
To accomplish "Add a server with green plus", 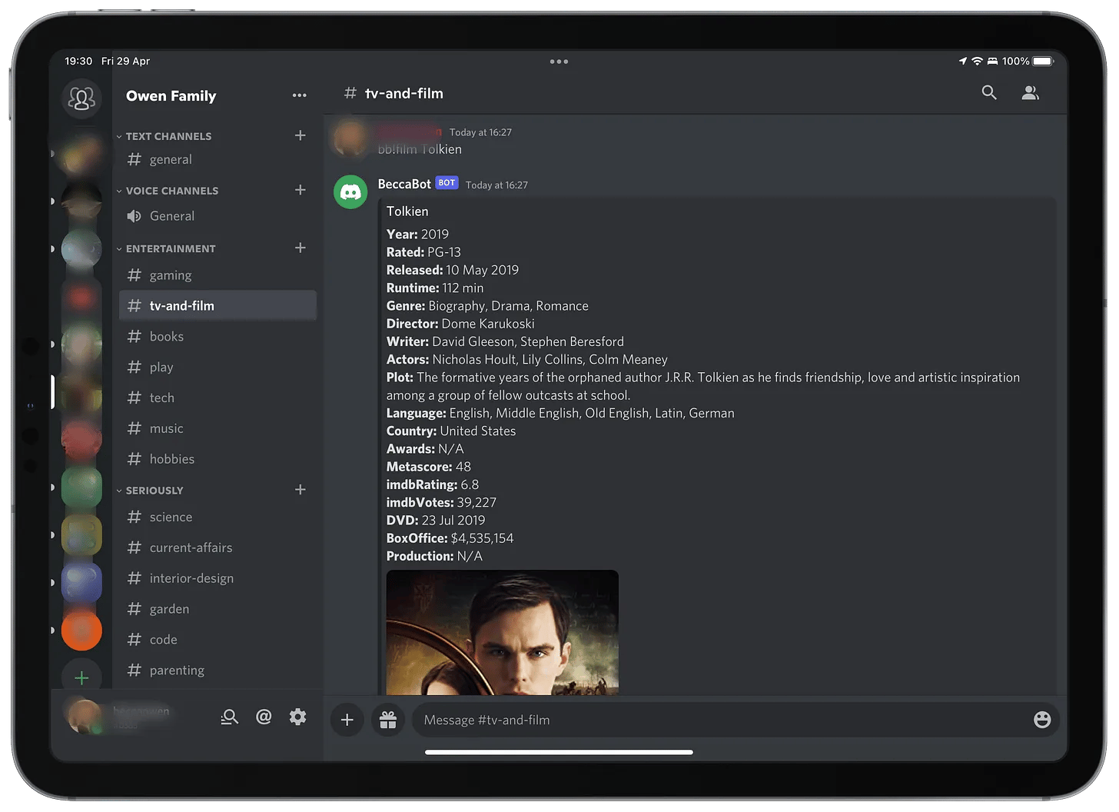I will coord(81,677).
